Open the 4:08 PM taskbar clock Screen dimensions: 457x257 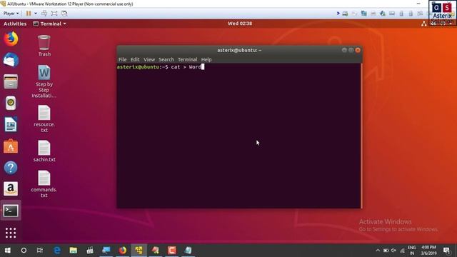428,251
